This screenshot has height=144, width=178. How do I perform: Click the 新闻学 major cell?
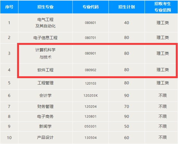[x=45, y=126]
